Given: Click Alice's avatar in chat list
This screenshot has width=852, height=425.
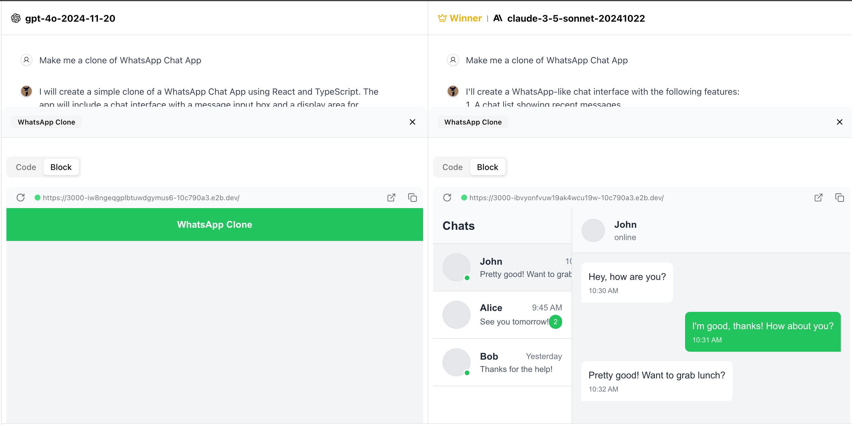Looking at the screenshot, I should (457, 314).
